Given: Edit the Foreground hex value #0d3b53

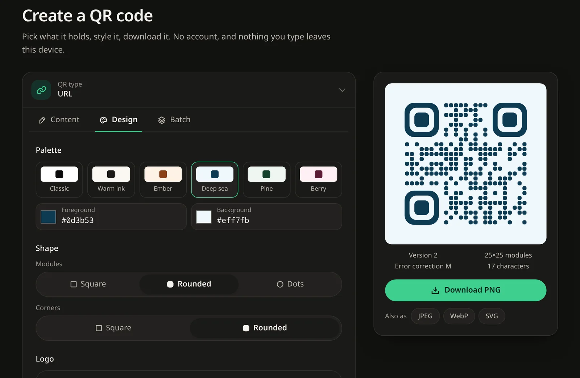Looking at the screenshot, I should click(78, 220).
